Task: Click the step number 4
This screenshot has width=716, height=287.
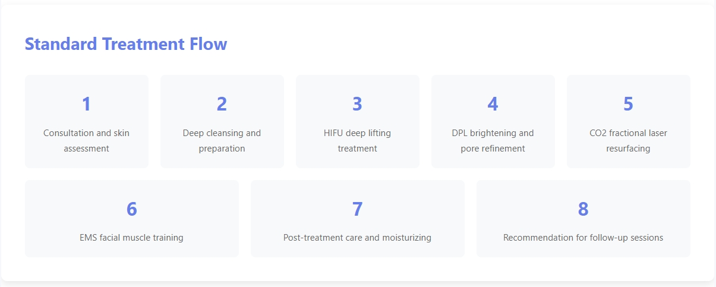Action: 493,104
